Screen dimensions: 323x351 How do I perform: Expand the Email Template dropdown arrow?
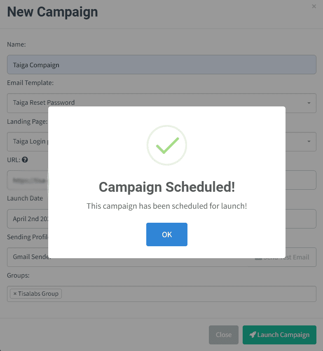[x=309, y=103]
